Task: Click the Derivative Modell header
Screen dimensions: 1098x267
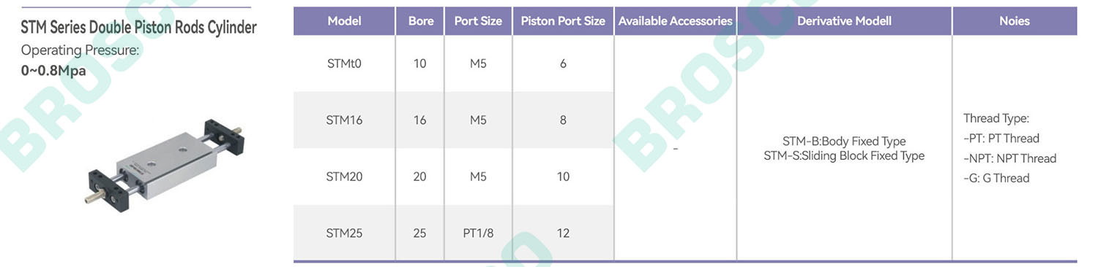Action: [844, 21]
